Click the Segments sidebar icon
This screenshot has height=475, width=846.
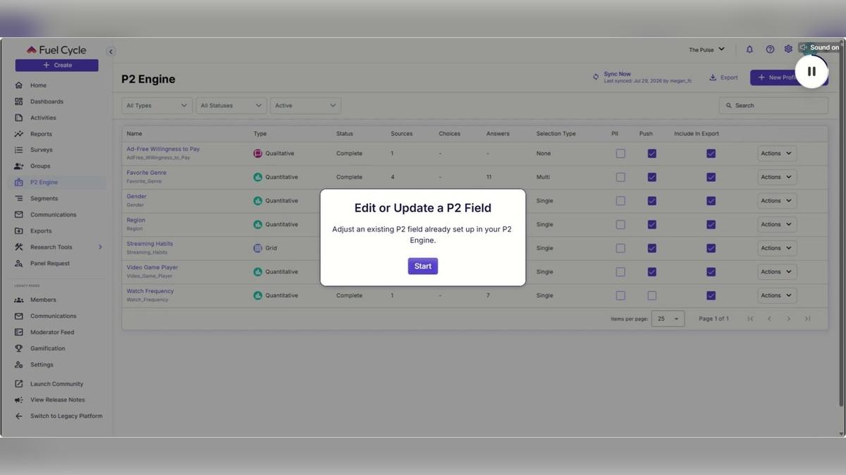click(x=19, y=199)
